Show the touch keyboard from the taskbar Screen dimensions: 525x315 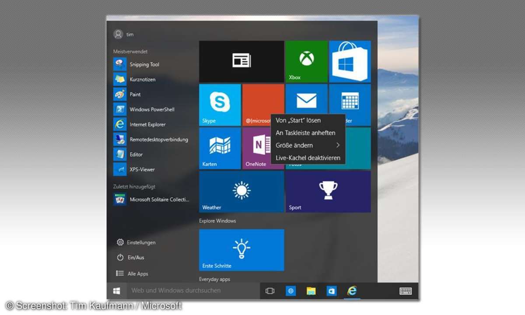[x=406, y=290]
